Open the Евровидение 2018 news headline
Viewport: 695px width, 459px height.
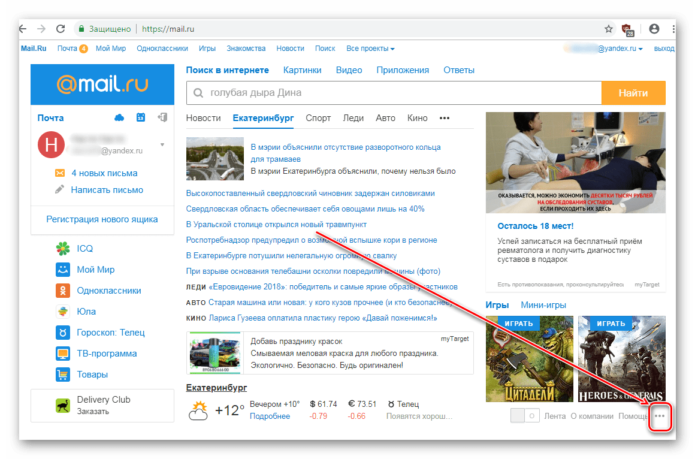pyautogui.click(x=333, y=287)
